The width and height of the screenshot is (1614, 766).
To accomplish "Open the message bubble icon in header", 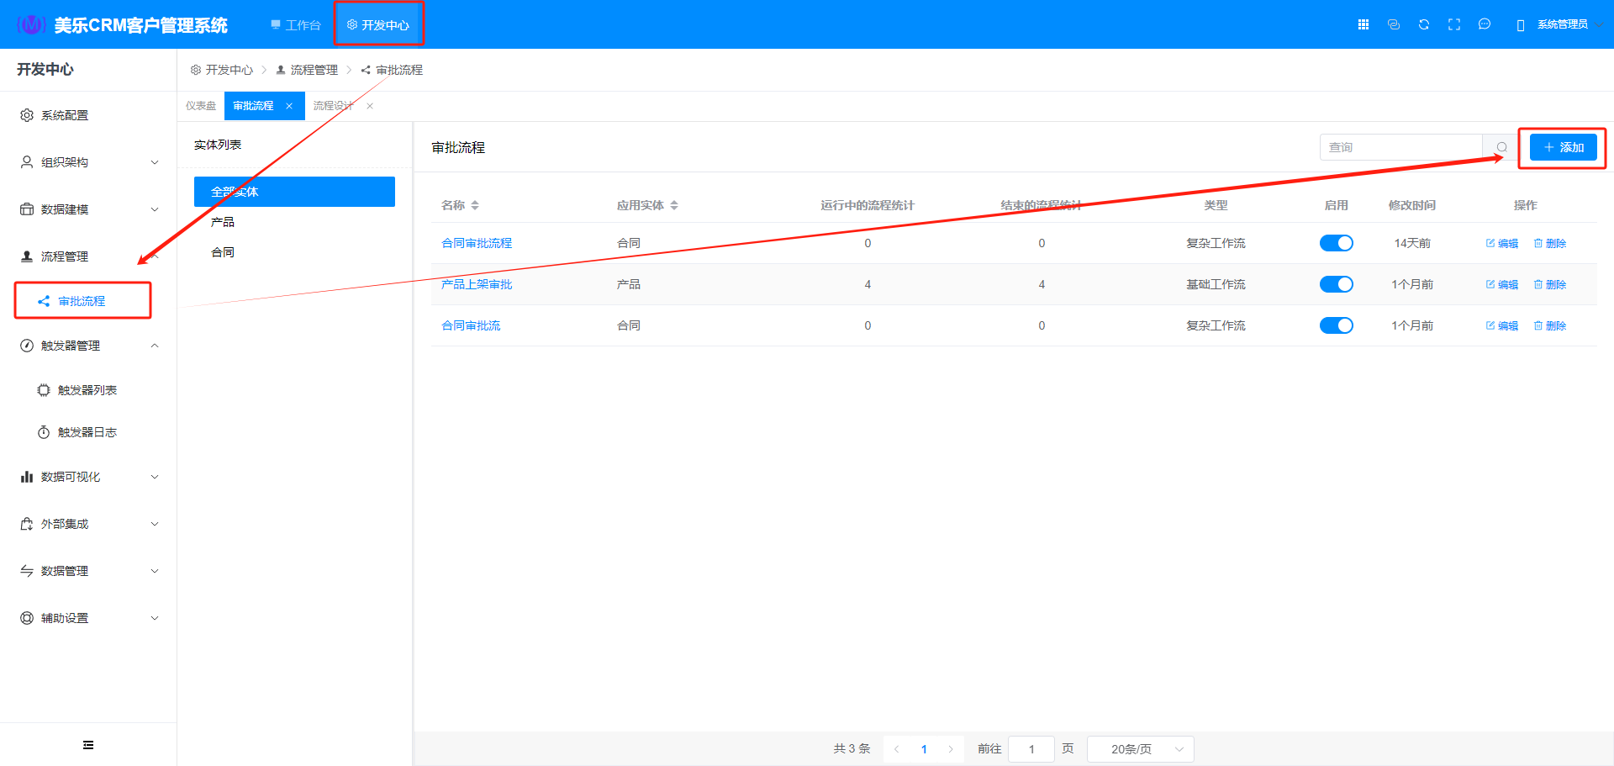I will tap(1485, 24).
